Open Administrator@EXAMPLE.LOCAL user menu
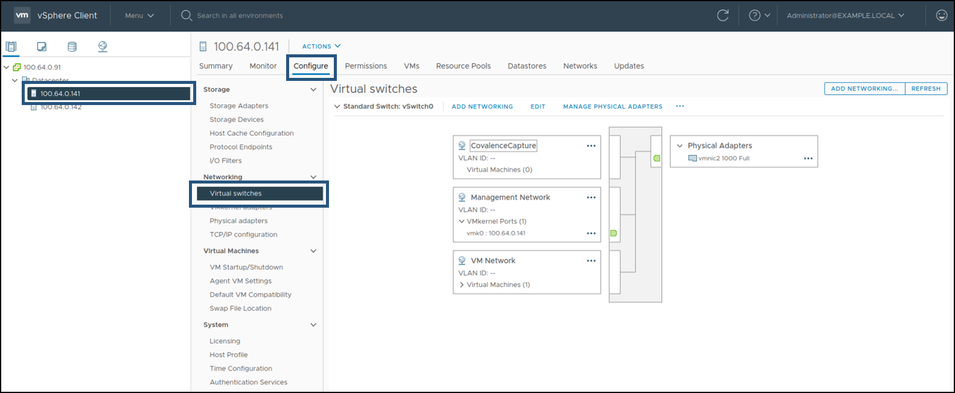 pyautogui.click(x=845, y=16)
